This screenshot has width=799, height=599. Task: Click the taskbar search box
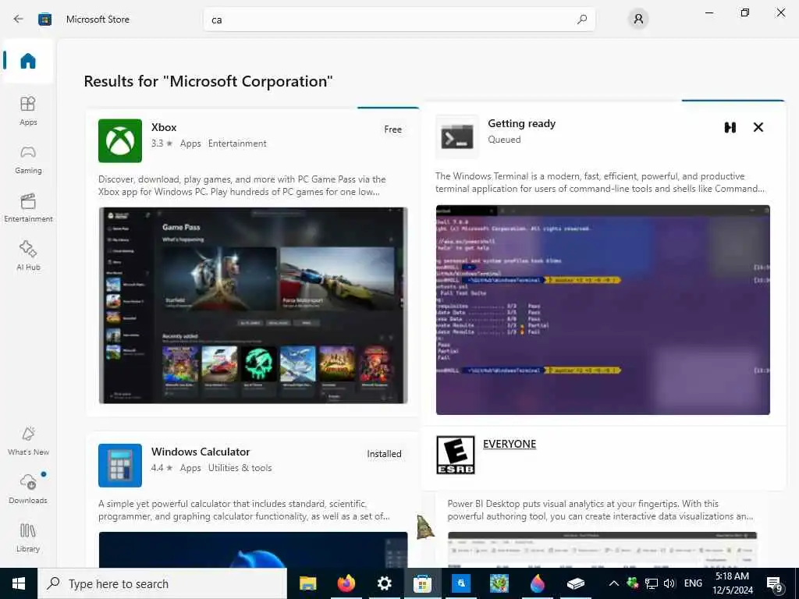click(x=162, y=583)
